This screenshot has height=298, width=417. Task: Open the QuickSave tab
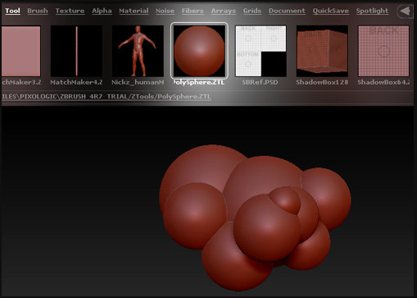[330, 11]
